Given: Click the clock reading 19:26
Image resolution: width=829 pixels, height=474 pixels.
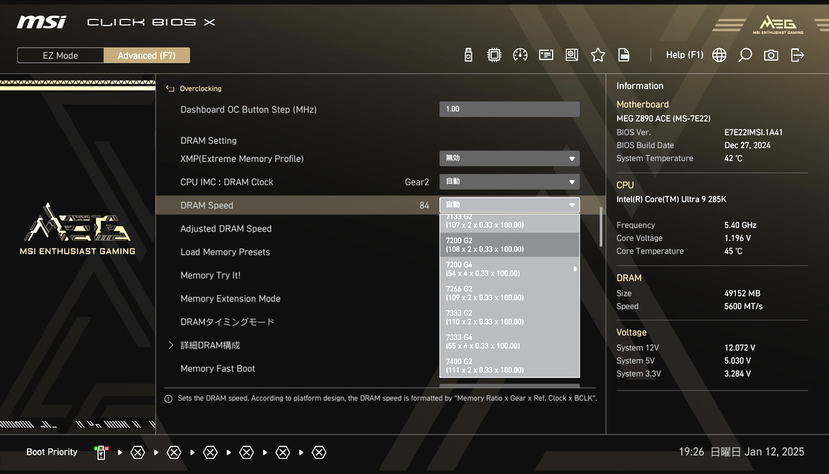Looking at the screenshot, I should [x=692, y=453].
